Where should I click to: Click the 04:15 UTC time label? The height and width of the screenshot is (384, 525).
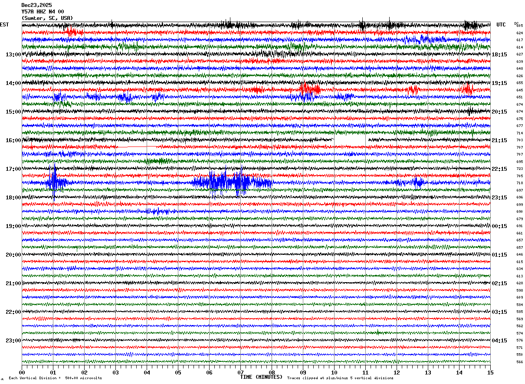point(499,340)
